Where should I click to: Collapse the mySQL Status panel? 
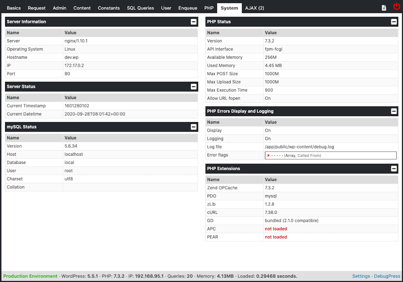click(193, 127)
